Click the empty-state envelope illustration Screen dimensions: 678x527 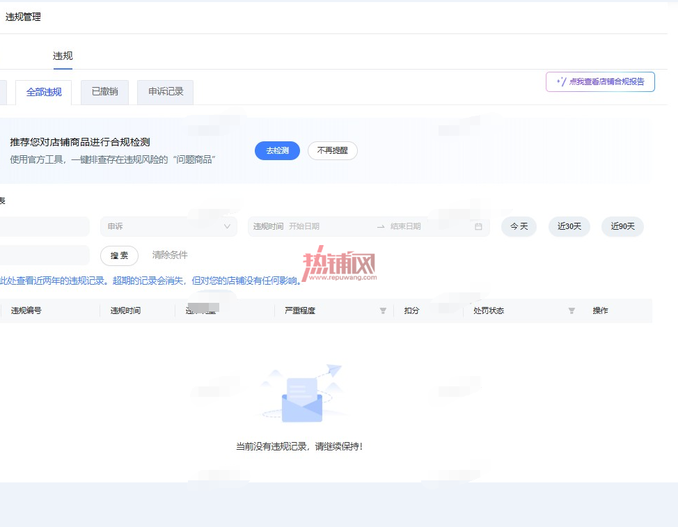pos(302,394)
